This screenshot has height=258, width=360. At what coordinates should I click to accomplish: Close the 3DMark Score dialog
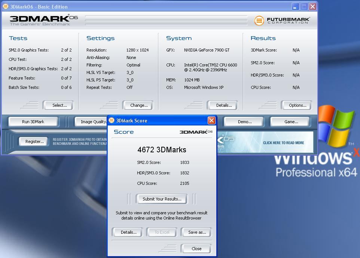click(x=211, y=120)
